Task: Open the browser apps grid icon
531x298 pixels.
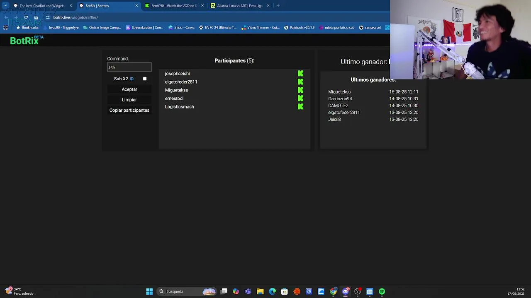Action: click(5, 28)
